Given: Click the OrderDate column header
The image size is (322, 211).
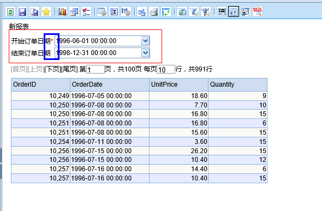Looking at the screenshot, I should [x=110, y=85].
